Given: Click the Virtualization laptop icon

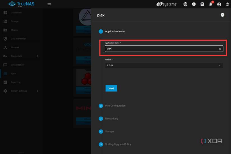Looking at the screenshot, I should click(x=5, y=65).
